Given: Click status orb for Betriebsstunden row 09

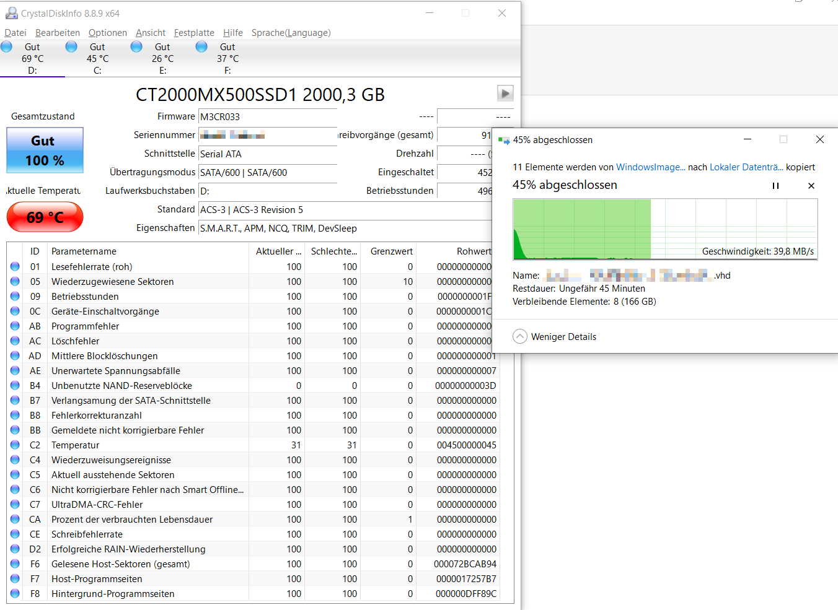Looking at the screenshot, I should pyautogui.click(x=15, y=296).
